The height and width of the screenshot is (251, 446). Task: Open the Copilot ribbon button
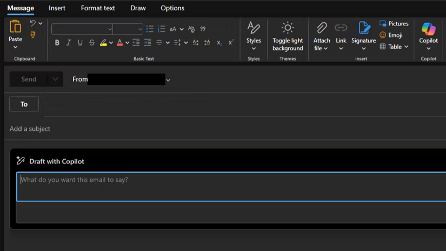tap(428, 36)
